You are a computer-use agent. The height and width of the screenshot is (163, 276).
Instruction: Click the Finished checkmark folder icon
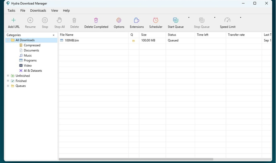[12, 81]
